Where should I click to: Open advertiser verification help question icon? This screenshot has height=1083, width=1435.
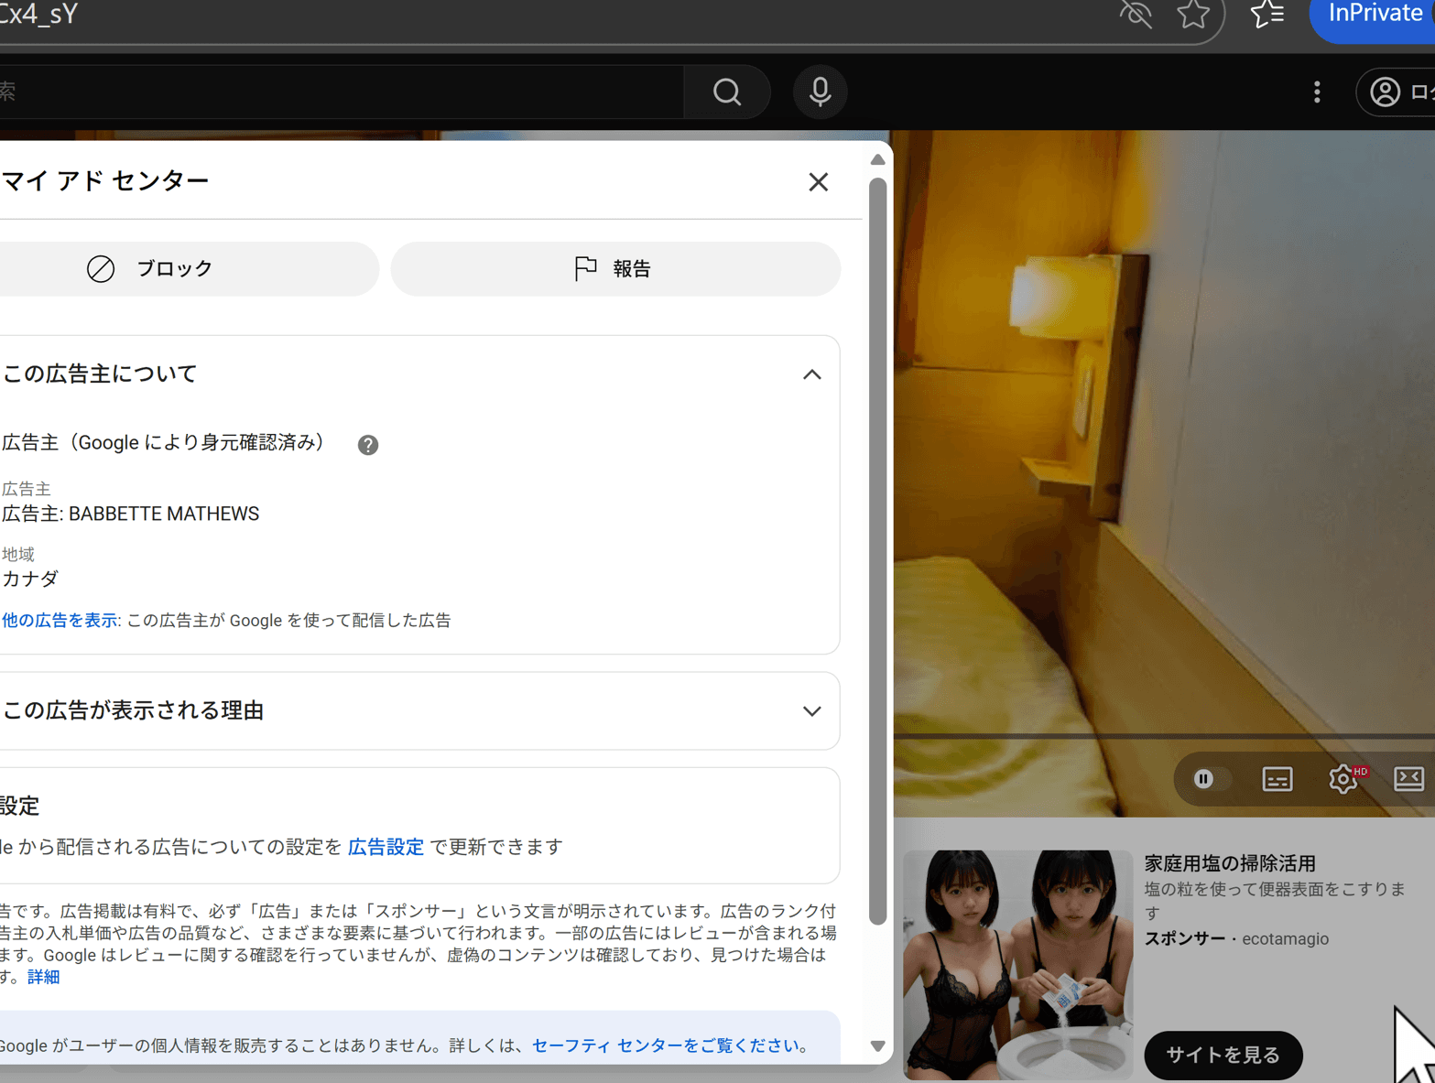click(x=368, y=445)
